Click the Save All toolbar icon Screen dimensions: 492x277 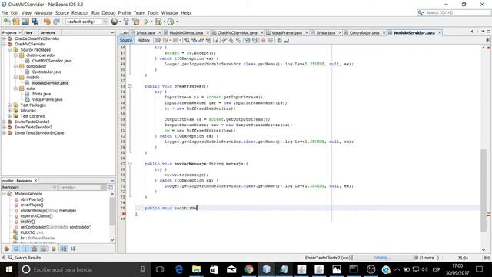coord(35,22)
